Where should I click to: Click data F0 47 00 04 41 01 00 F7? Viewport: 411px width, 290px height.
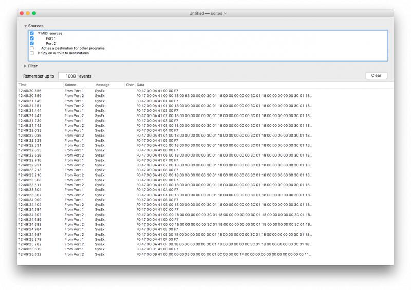157,101
